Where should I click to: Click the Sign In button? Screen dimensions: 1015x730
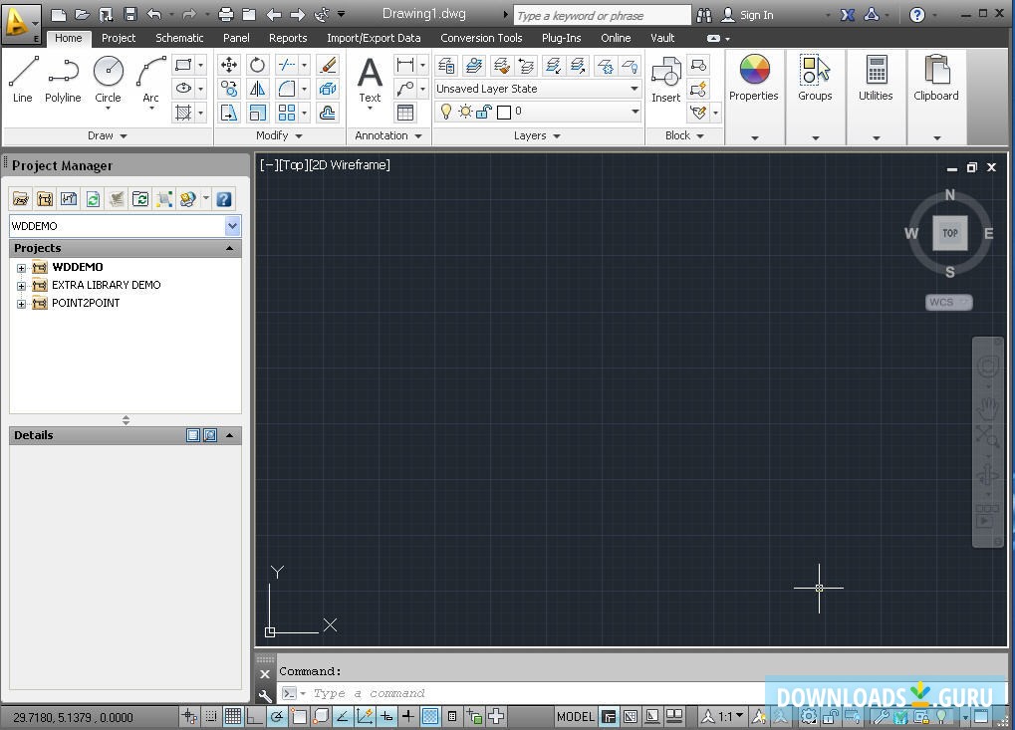click(x=757, y=14)
